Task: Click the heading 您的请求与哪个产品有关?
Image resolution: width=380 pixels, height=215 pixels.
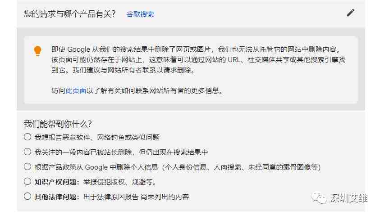Action: pos(70,14)
